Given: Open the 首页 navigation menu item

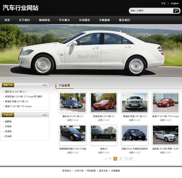Looking at the screenshot, I should 7,20.
